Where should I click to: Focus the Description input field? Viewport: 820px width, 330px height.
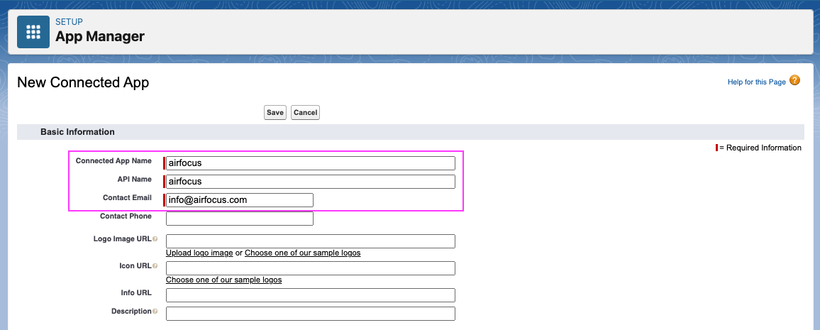pos(310,314)
